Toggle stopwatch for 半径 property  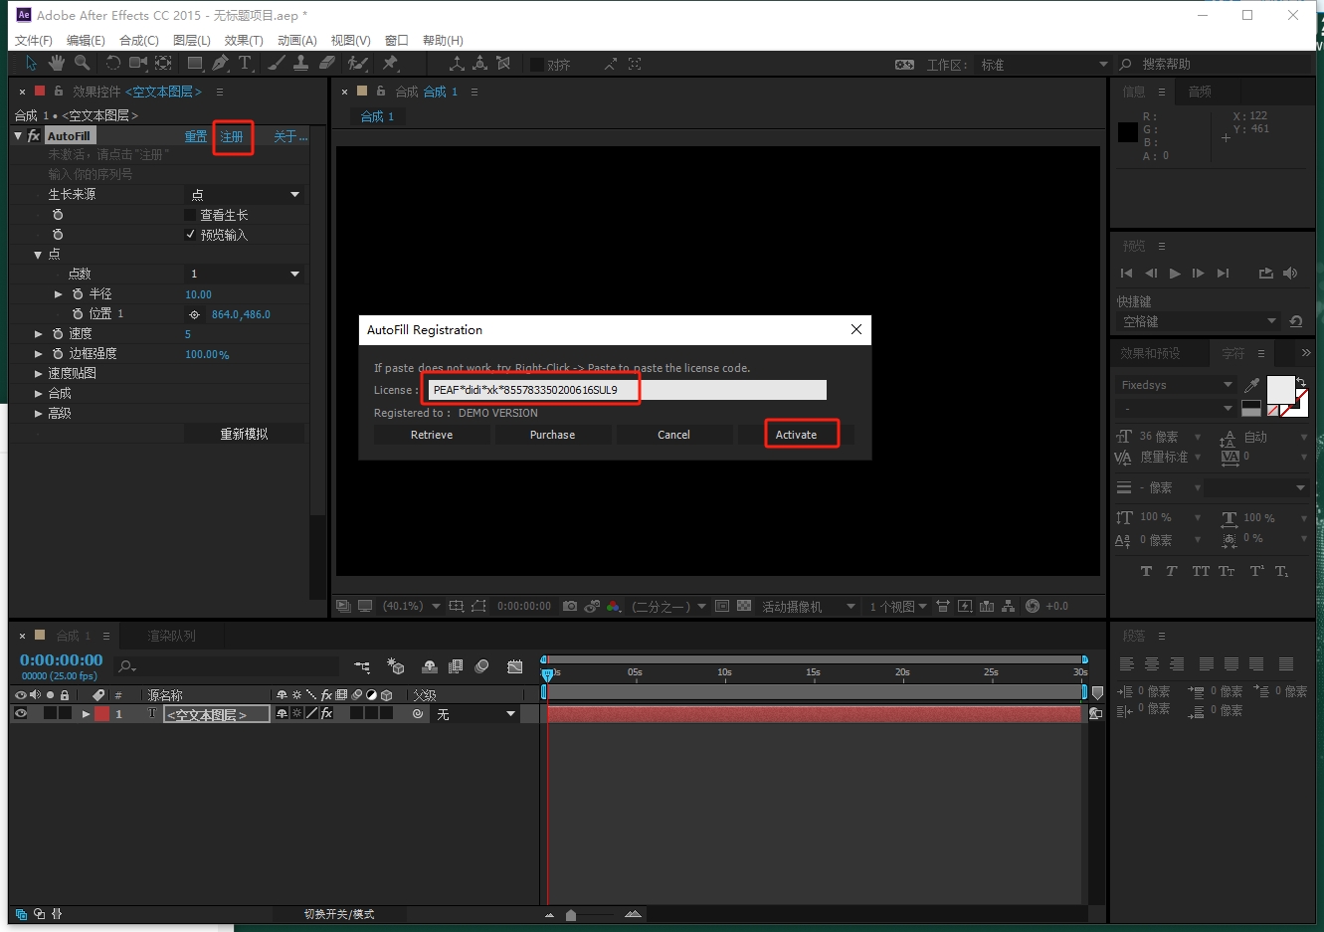coord(78,294)
